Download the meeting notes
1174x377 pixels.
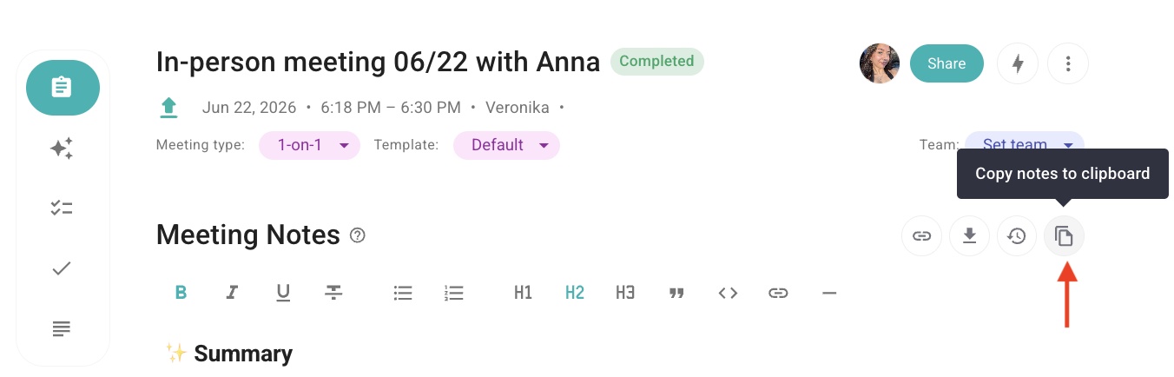pyautogui.click(x=969, y=235)
